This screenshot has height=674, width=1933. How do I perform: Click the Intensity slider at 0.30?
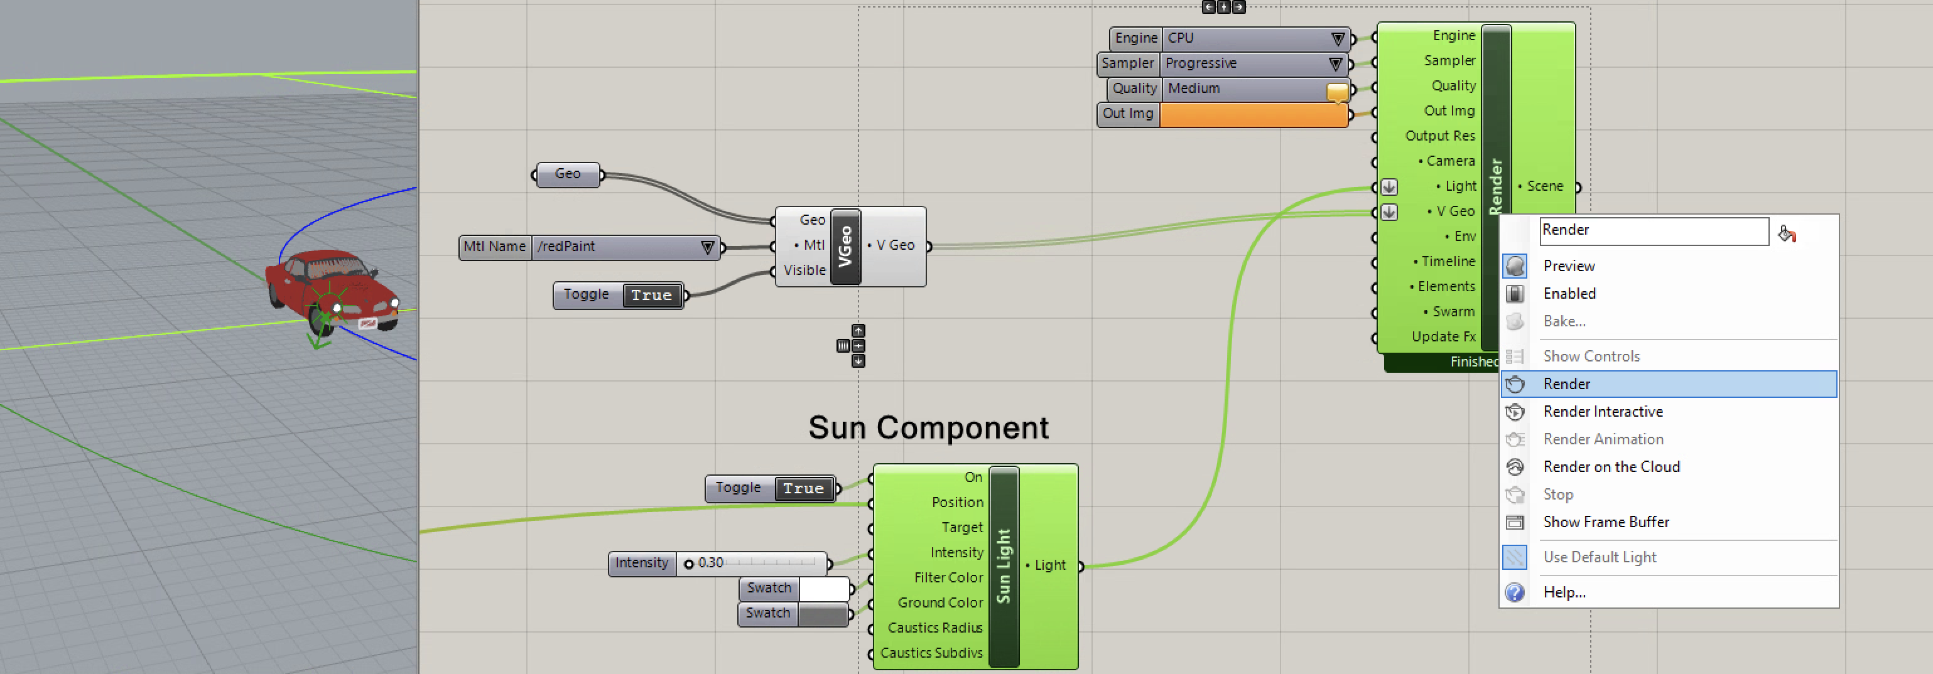coord(750,563)
